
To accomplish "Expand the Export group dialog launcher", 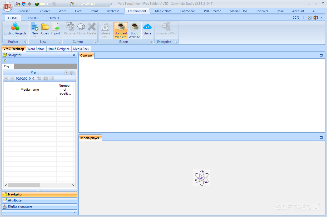I will tap(151, 42).
